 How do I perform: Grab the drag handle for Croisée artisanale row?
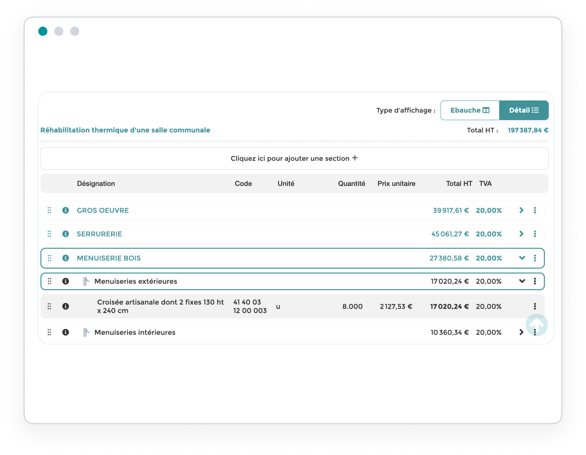pyautogui.click(x=49, y=306)
